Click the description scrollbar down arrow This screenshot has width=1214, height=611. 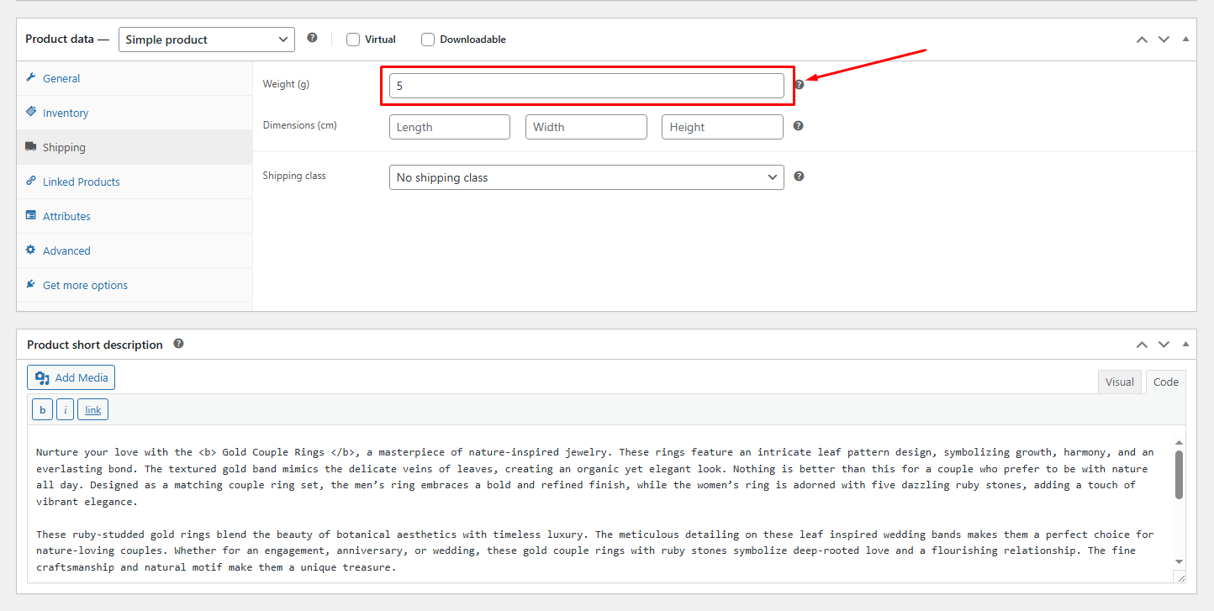click(1179, 561)
